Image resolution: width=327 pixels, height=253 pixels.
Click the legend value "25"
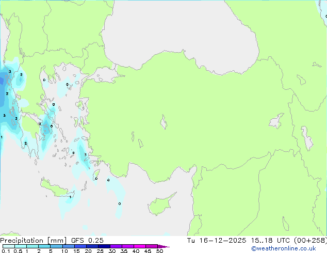tap(100, 251)
